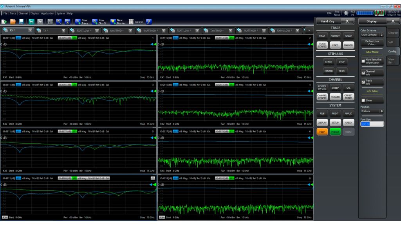The height and width of the screenshot is (225, 401).
Task: Close the RXATTMID tab with its X
Action: pos(130,30)
